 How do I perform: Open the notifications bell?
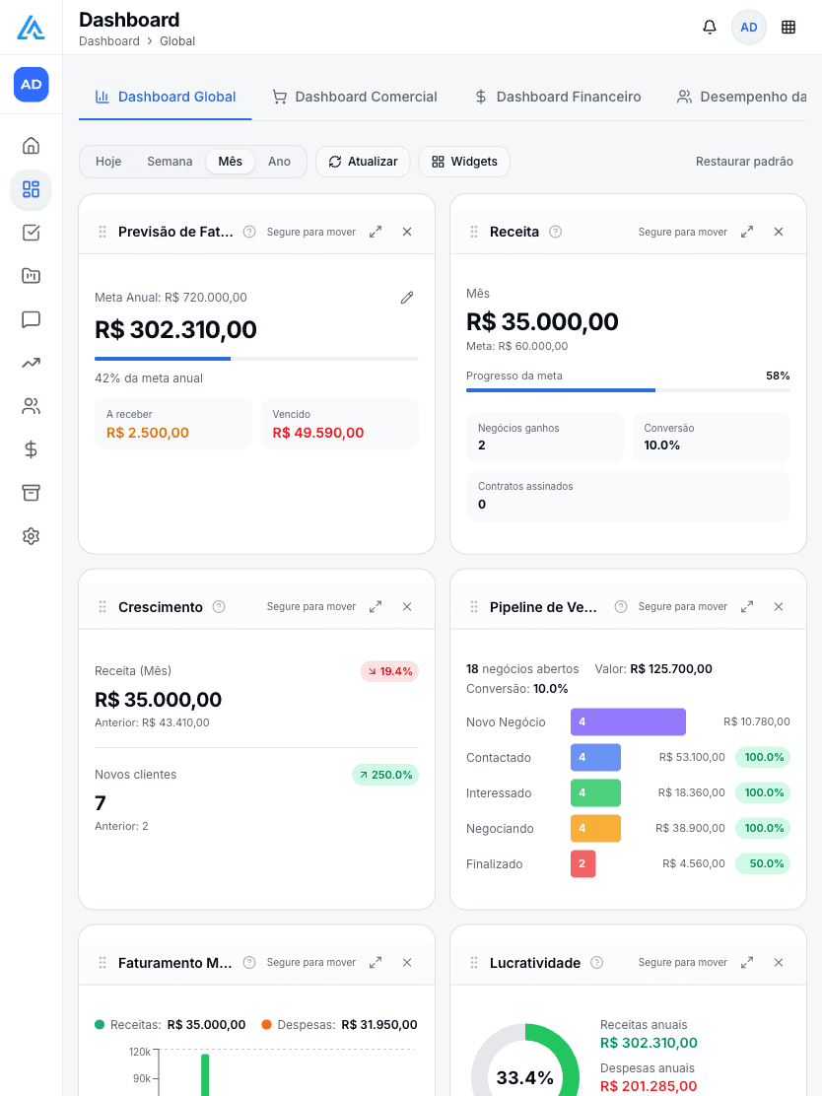tap(710, 28)
